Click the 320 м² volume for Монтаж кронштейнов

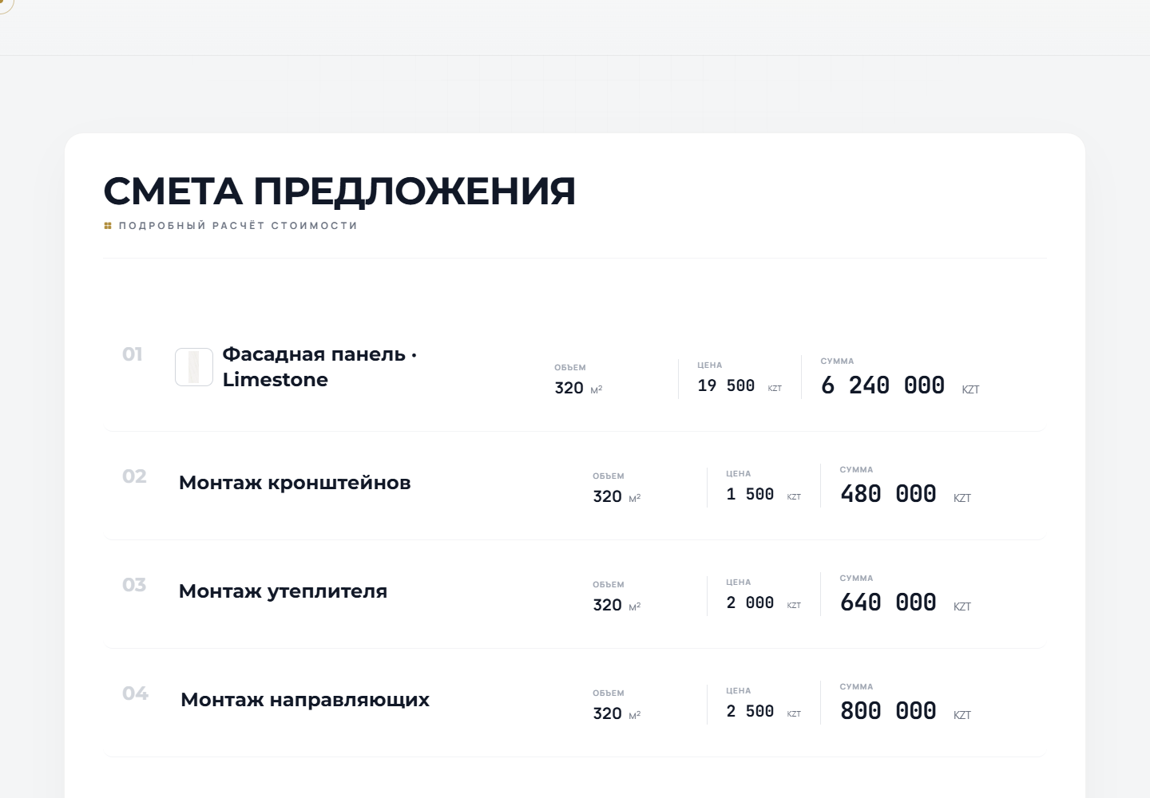tap(617, 496)
